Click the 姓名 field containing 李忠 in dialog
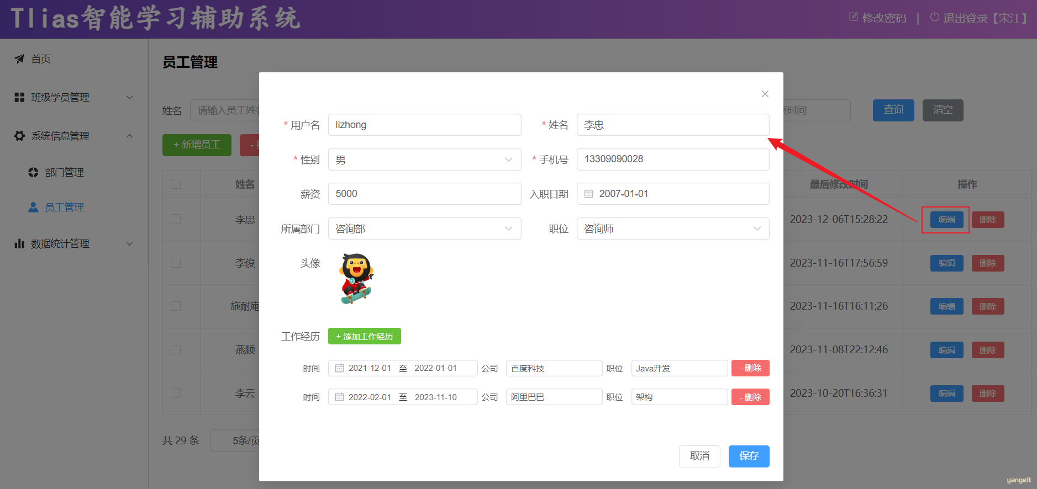 tap(673, 125)
